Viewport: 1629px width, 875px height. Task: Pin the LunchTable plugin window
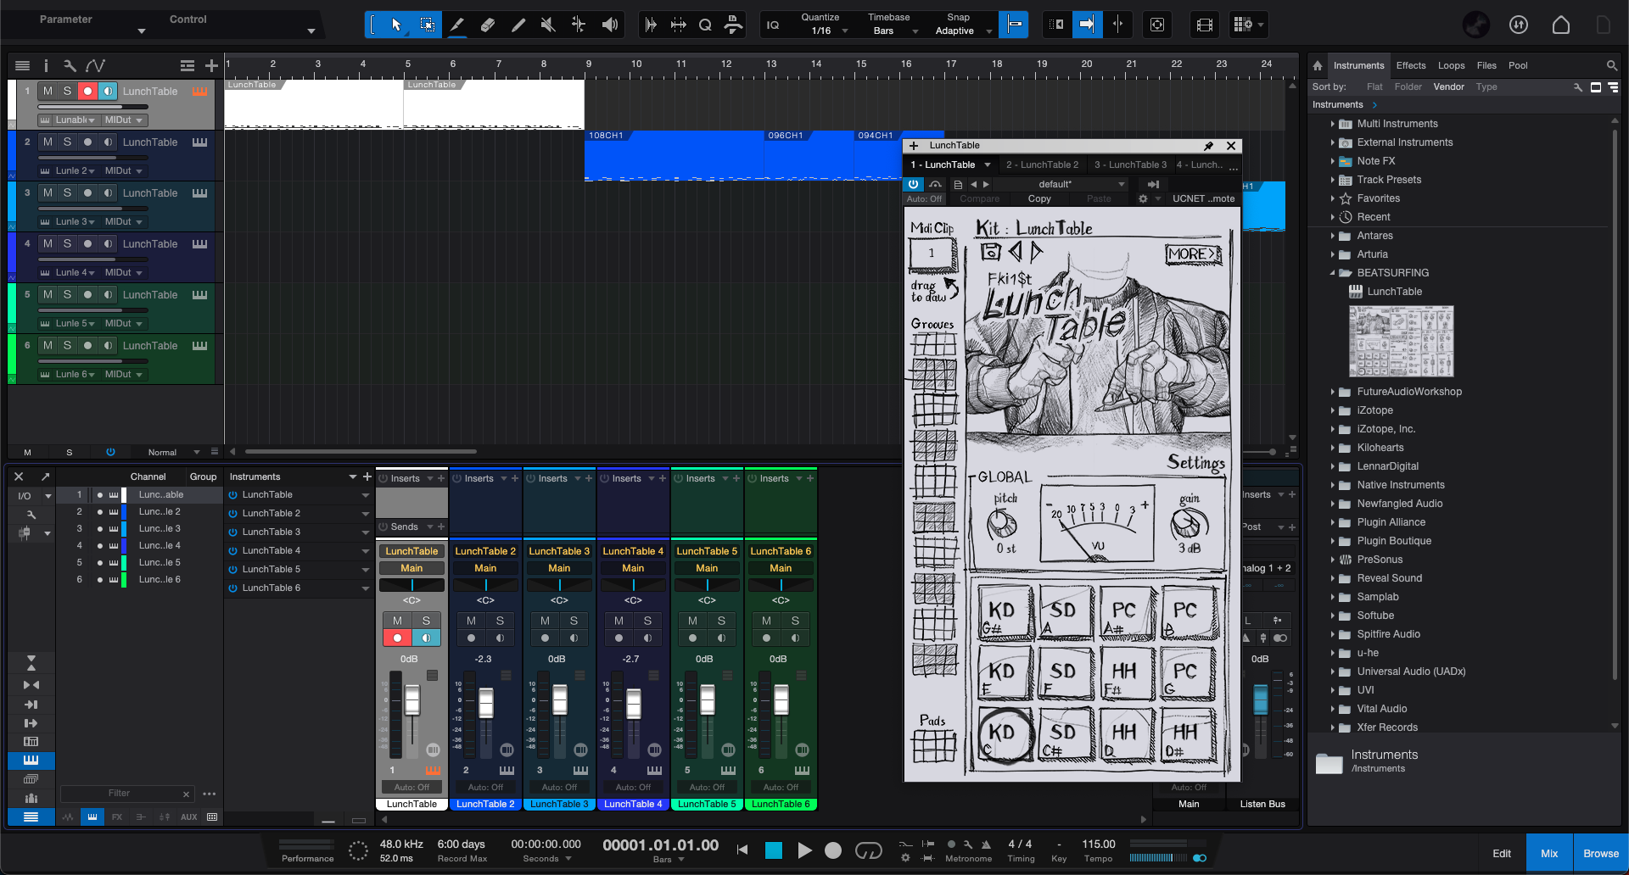1208,146
